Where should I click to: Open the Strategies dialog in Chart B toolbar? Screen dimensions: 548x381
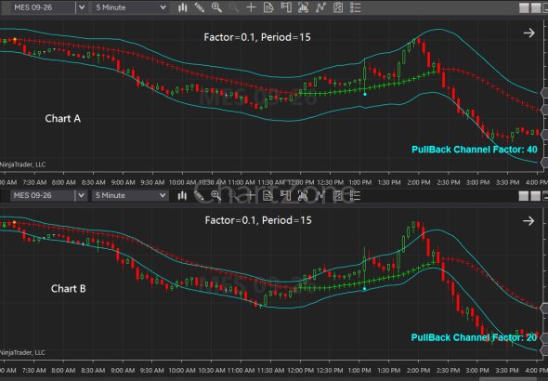click(x=337, y=195)
